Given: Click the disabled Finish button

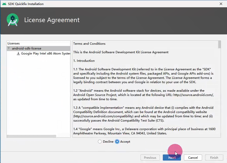Looking at the screenshot, I should click(x=214, y=157).
